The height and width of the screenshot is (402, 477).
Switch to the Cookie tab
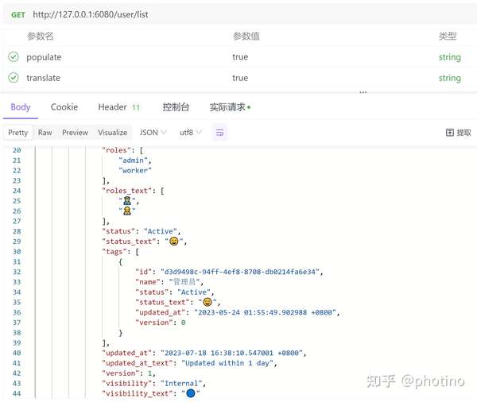[64, 107]
